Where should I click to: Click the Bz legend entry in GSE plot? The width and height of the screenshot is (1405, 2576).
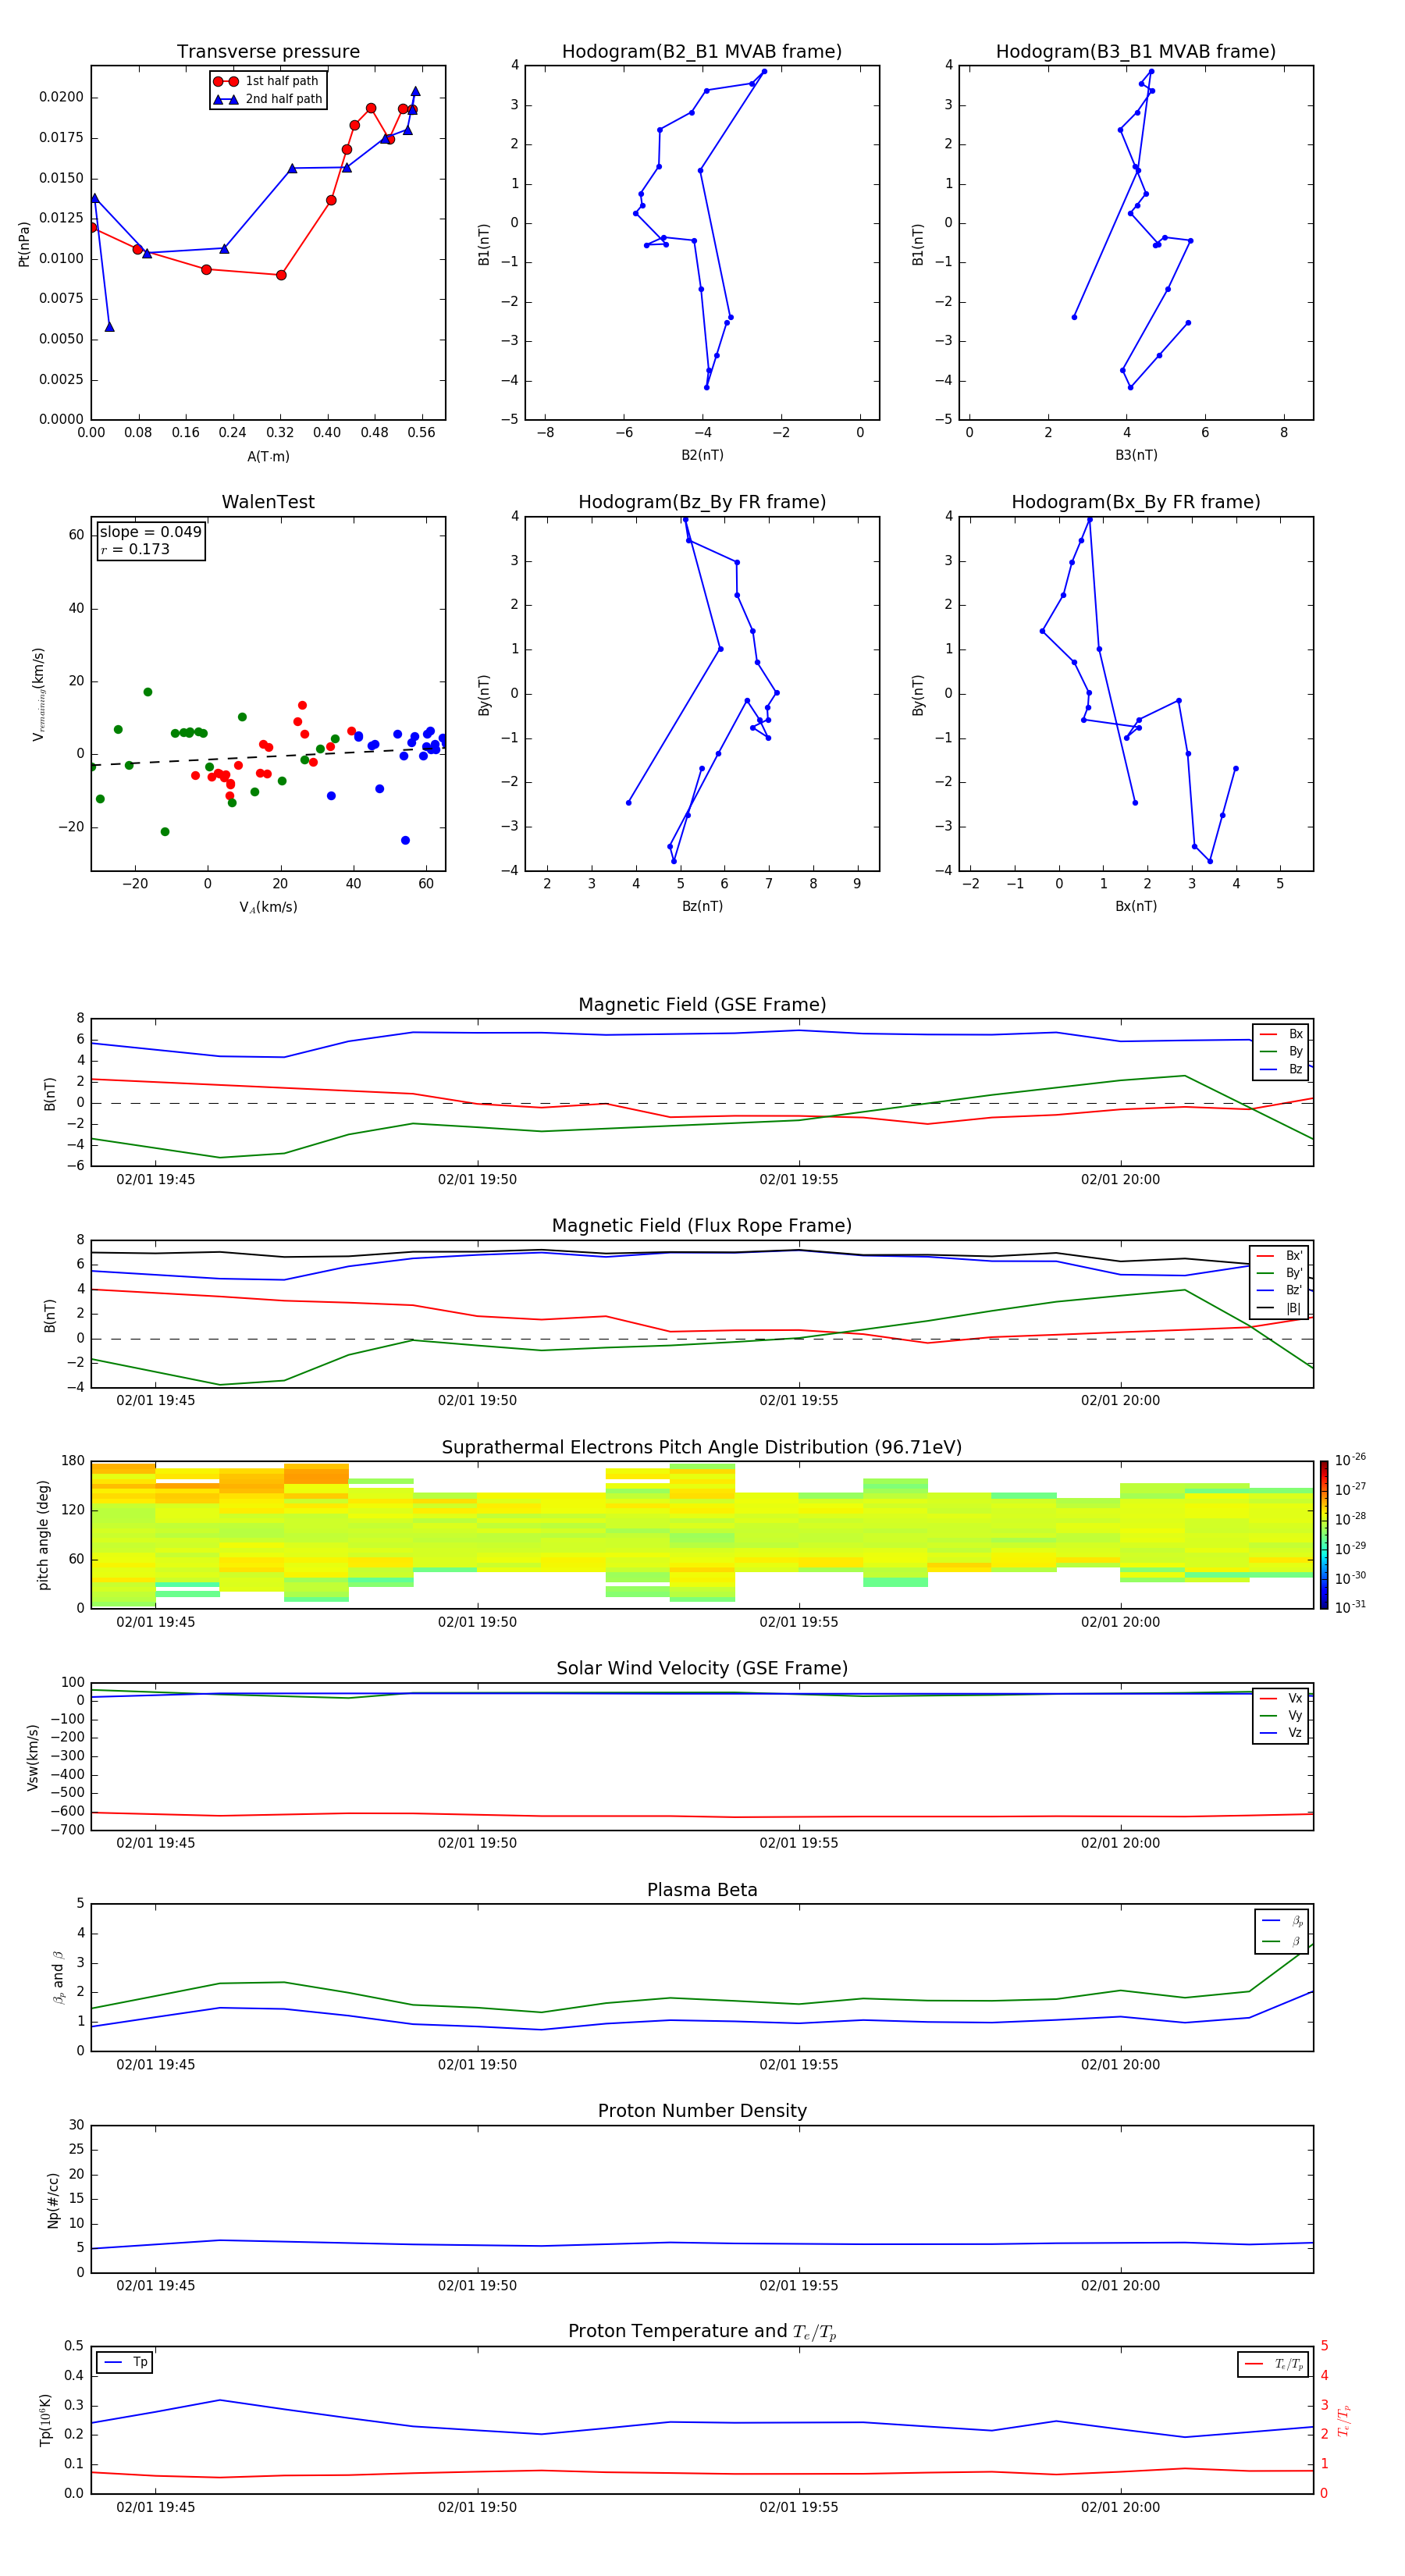coord(1281,1069)
